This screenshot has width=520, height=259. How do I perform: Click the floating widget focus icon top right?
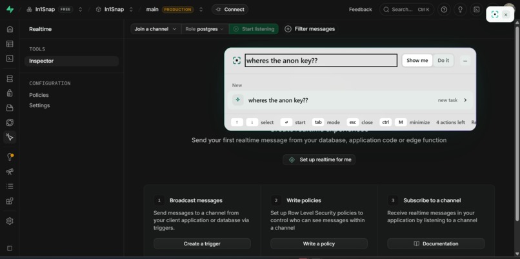tap(495, 15)
